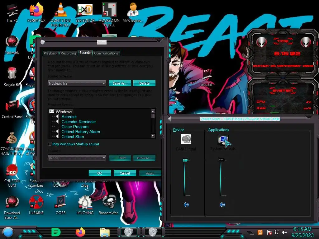Open Download Black Ali... shortcut
The width and height of the screenshot is (319, 239).
click(x=12, y=208)
